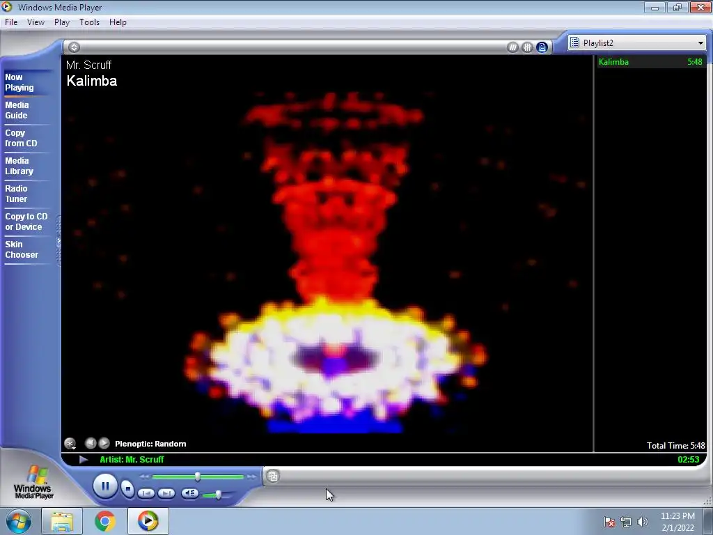Open the File menu
The height and width of the screenshot is (535, 713).
click(x=11, y=22)
